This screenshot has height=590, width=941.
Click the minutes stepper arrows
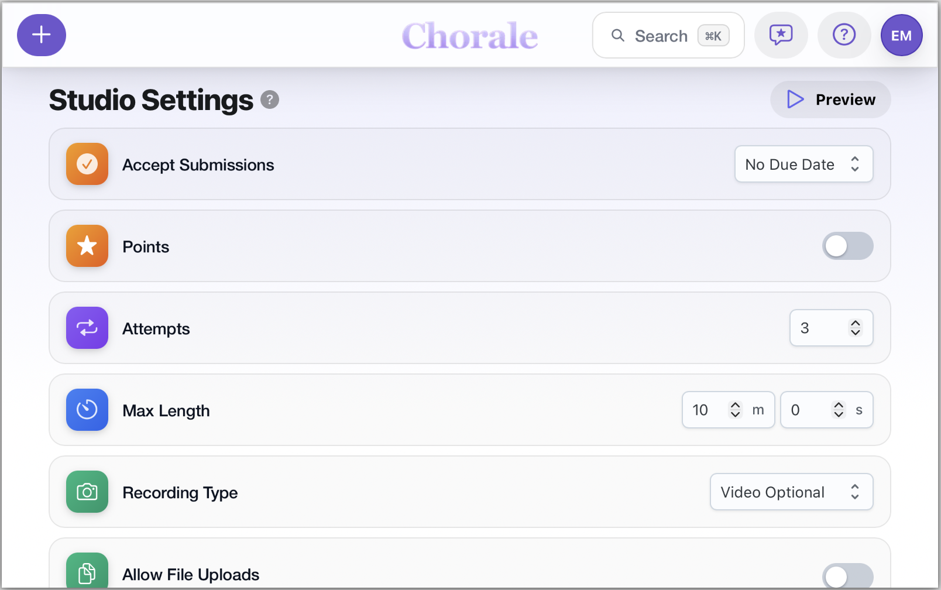click(736, 410)
